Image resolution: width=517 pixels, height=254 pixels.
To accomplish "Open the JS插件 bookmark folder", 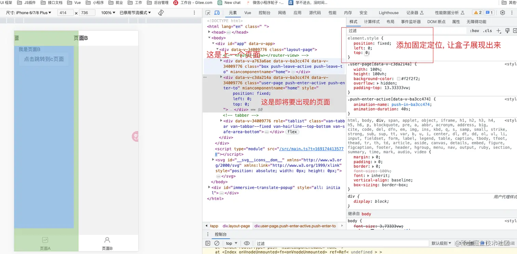I will [x=26, y=3].
